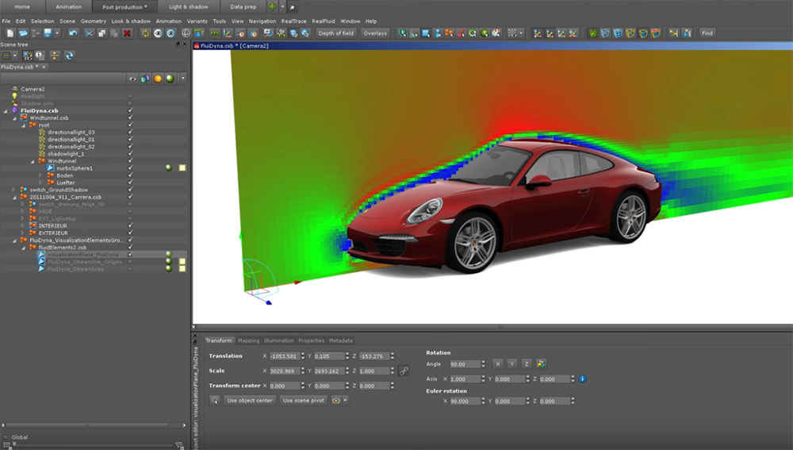Collapse the FluiDyna.csb tree node
Viewport: 793px width, 450px height.
coord(6,111)
